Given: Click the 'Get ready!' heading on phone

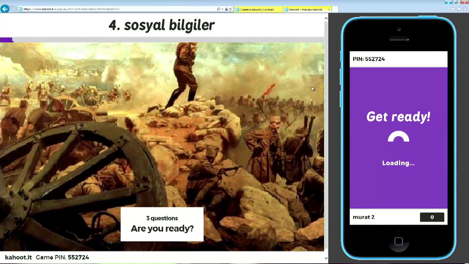Looking at the screenshot, I should point(398,117).
